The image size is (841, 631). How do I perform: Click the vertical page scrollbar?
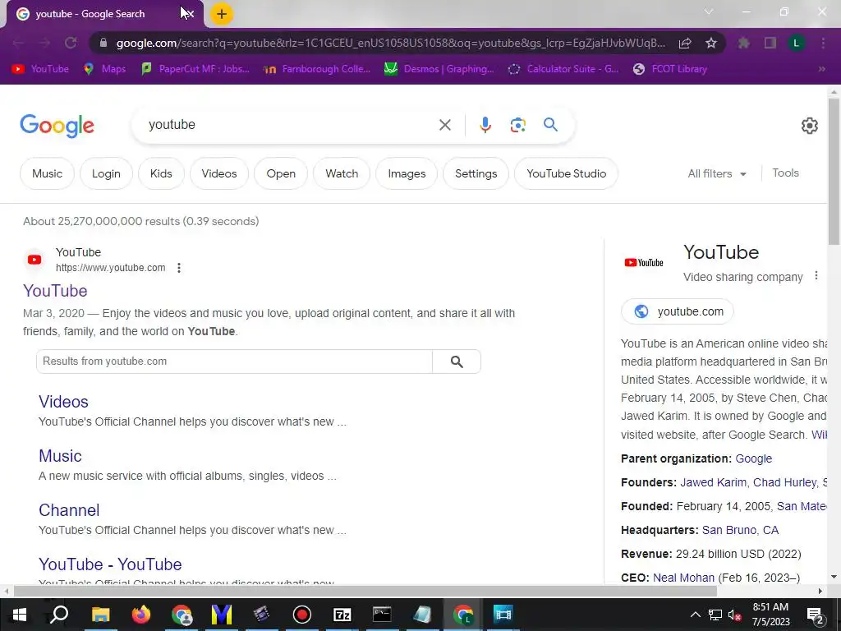click(x=834, y=172)
